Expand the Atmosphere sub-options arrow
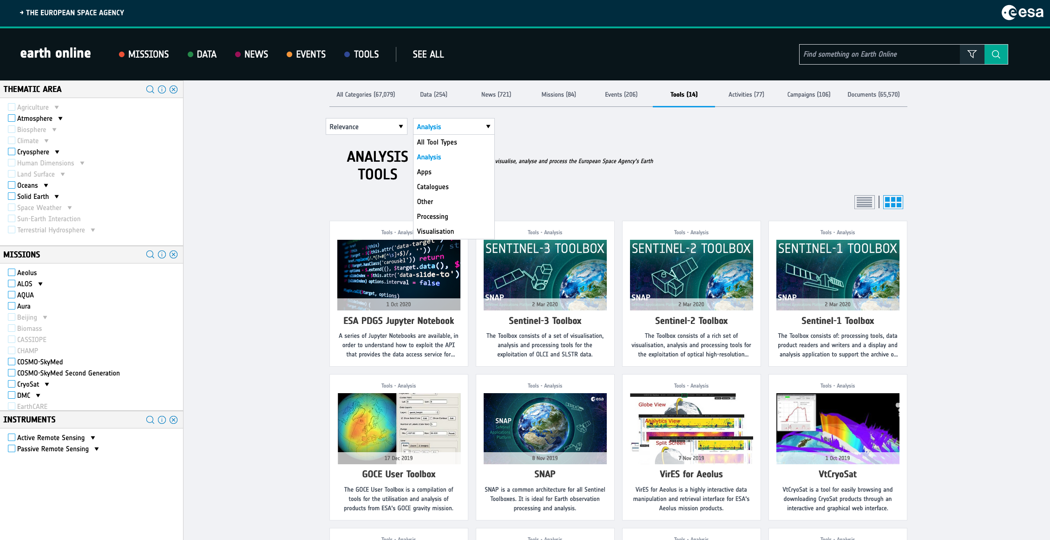Screen dimensions: 1050x540 (x=60, y=119)
